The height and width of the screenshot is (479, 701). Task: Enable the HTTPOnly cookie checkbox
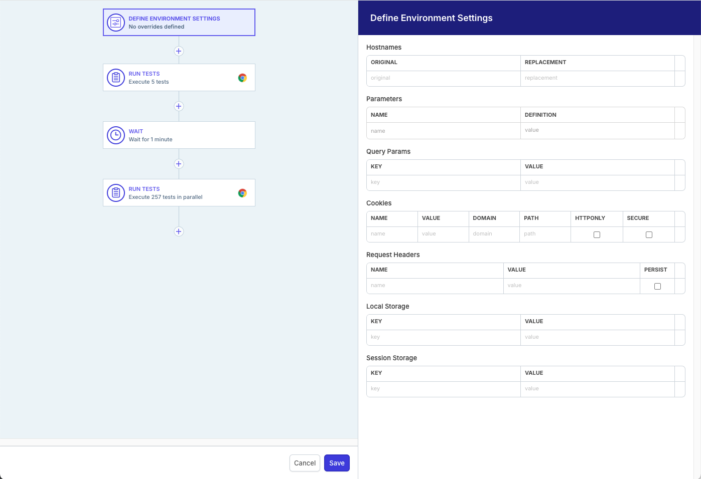click(597, 234)
